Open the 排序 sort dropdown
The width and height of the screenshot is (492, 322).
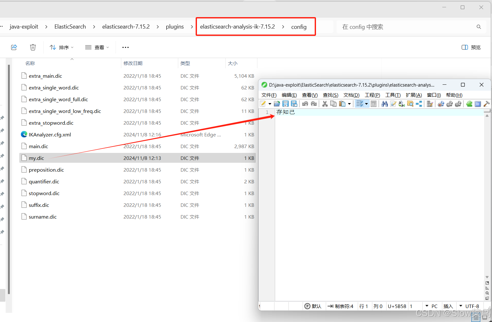(62, 47)
